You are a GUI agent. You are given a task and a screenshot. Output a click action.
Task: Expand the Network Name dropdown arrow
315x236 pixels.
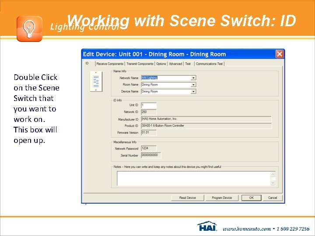click(x=193, y=78)
